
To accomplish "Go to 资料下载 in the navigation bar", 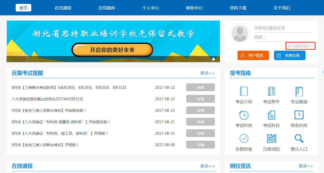I will [238, 8].
